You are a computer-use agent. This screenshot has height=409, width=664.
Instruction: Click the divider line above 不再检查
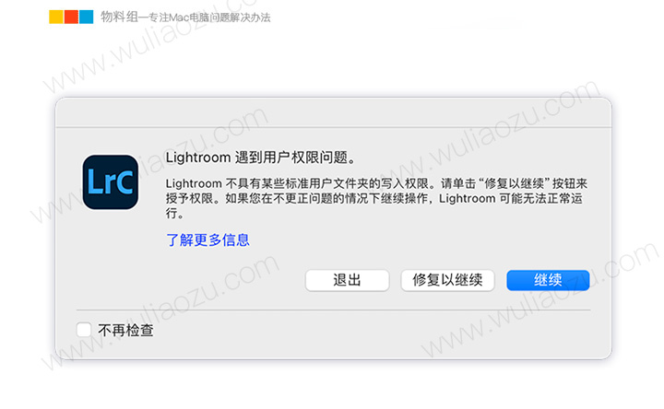click(333, 310)
